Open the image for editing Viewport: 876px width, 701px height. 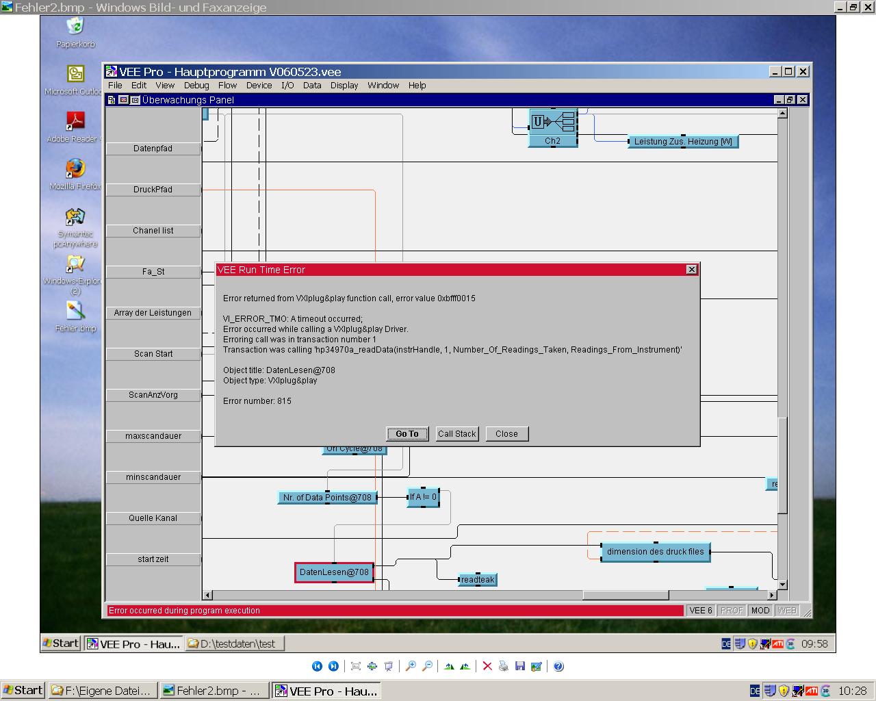tap(537, 666)
